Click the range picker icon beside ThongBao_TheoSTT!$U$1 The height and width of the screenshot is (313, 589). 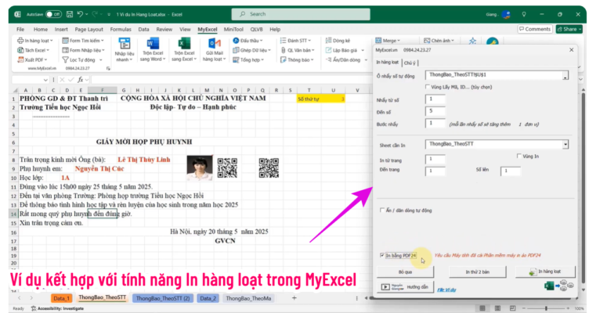(565, 75)
